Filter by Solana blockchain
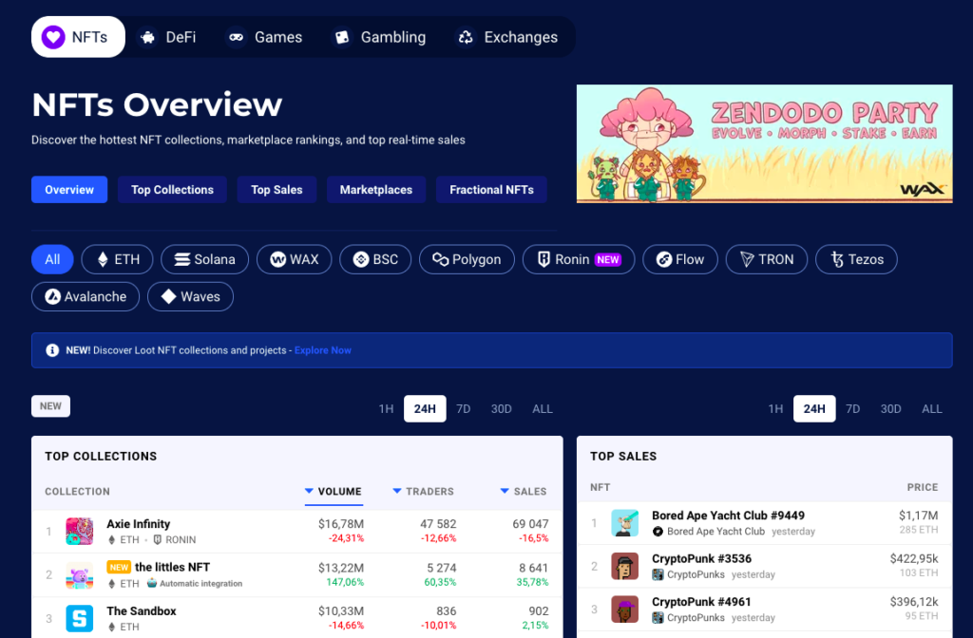 204,259
